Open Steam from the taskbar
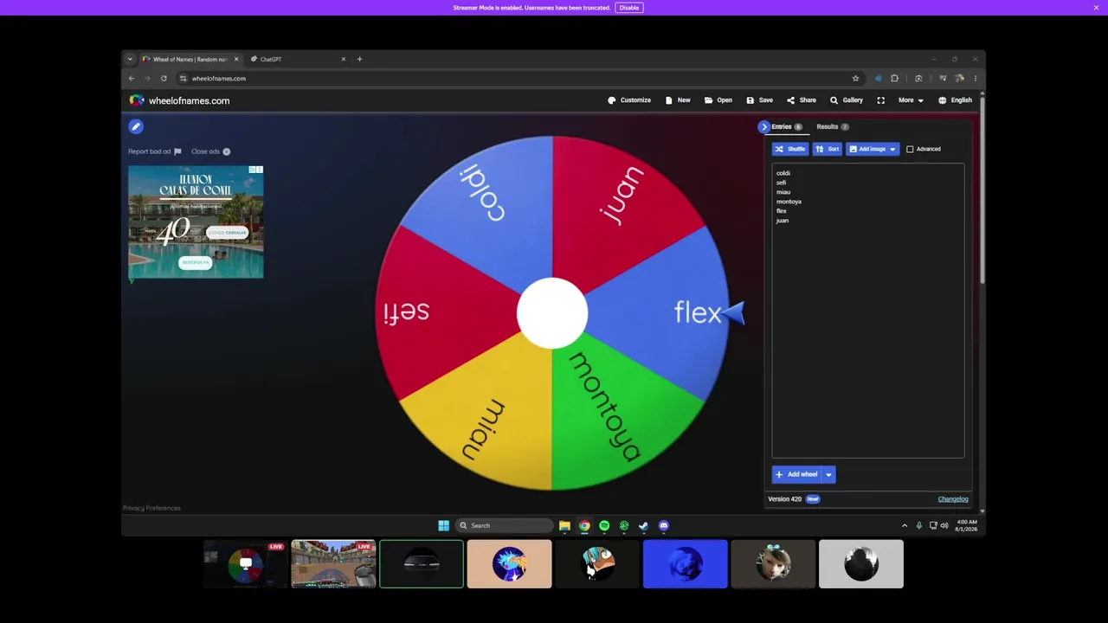The image size is (1108, 623). 643,525
